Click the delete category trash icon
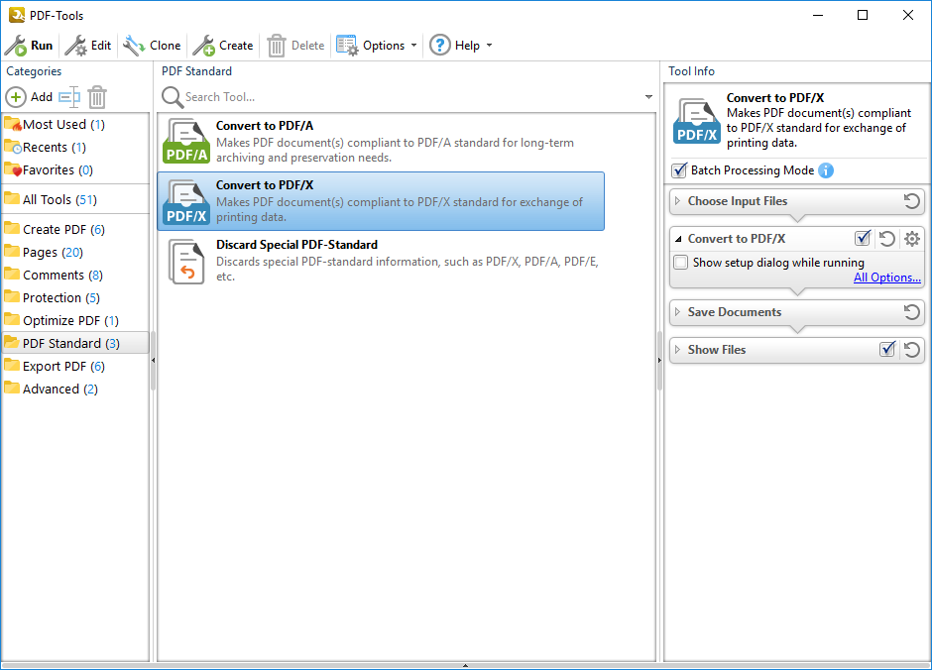The height and width of the screenshot is (670, 932). [x=97, y=97]
